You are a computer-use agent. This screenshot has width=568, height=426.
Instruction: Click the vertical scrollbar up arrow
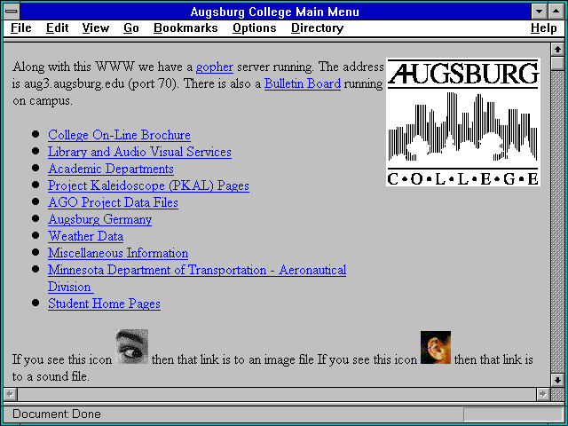pyautogui.click(x=557, y=50)
